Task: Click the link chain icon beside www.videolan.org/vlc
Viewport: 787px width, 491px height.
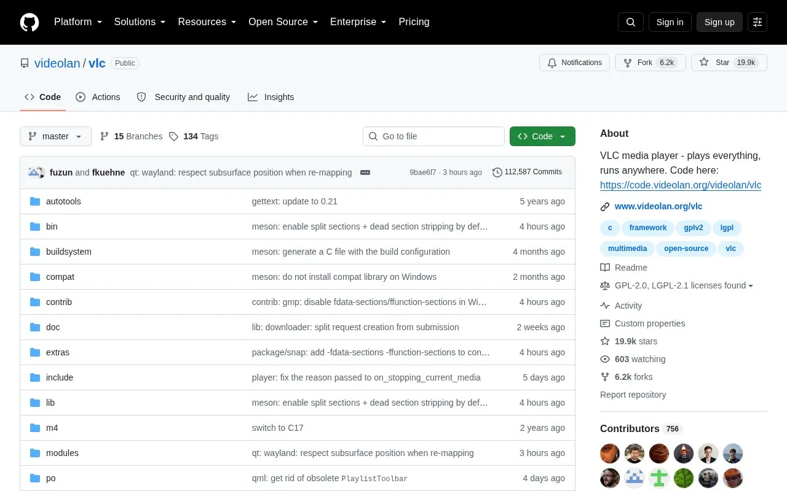Action: (x=605, y=207)
